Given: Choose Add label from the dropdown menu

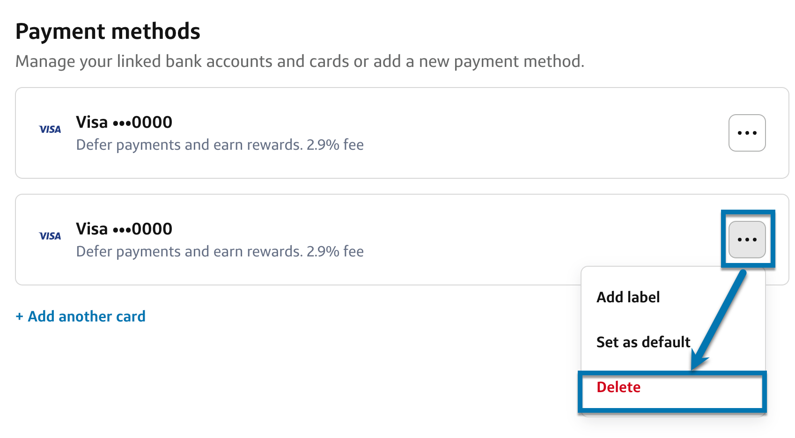Looking at the screenshot, I should (628, 297).
